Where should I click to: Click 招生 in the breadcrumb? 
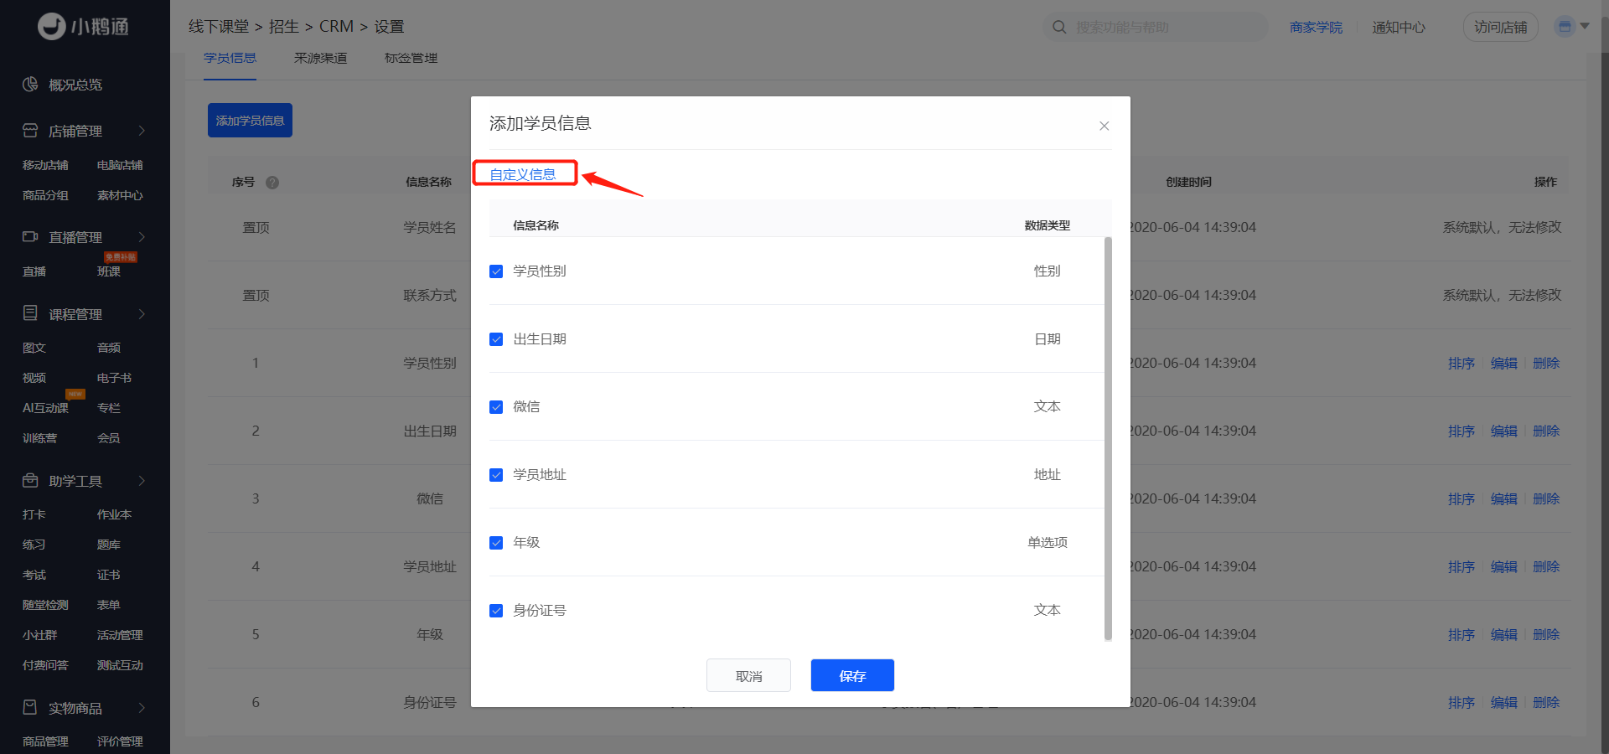tap(284, 27)
